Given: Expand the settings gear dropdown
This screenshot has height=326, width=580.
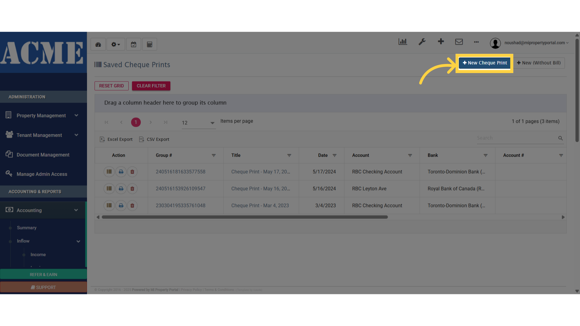Looking at the screenshot, I should point(115,45).
